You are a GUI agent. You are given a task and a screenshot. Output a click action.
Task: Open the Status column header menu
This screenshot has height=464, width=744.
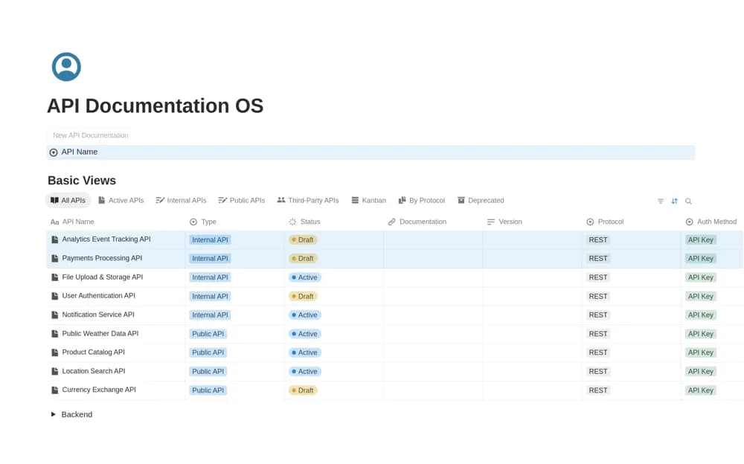click(x=304, y=222)
